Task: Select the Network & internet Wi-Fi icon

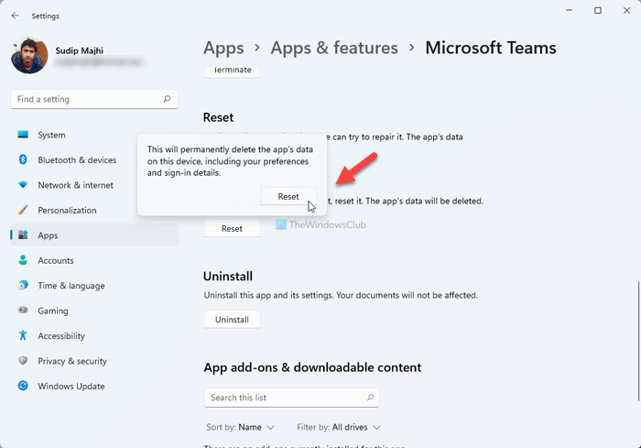Action: [24, 185]
